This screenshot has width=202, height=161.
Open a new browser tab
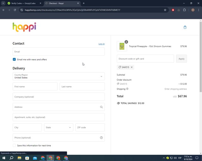pos(84,3)
